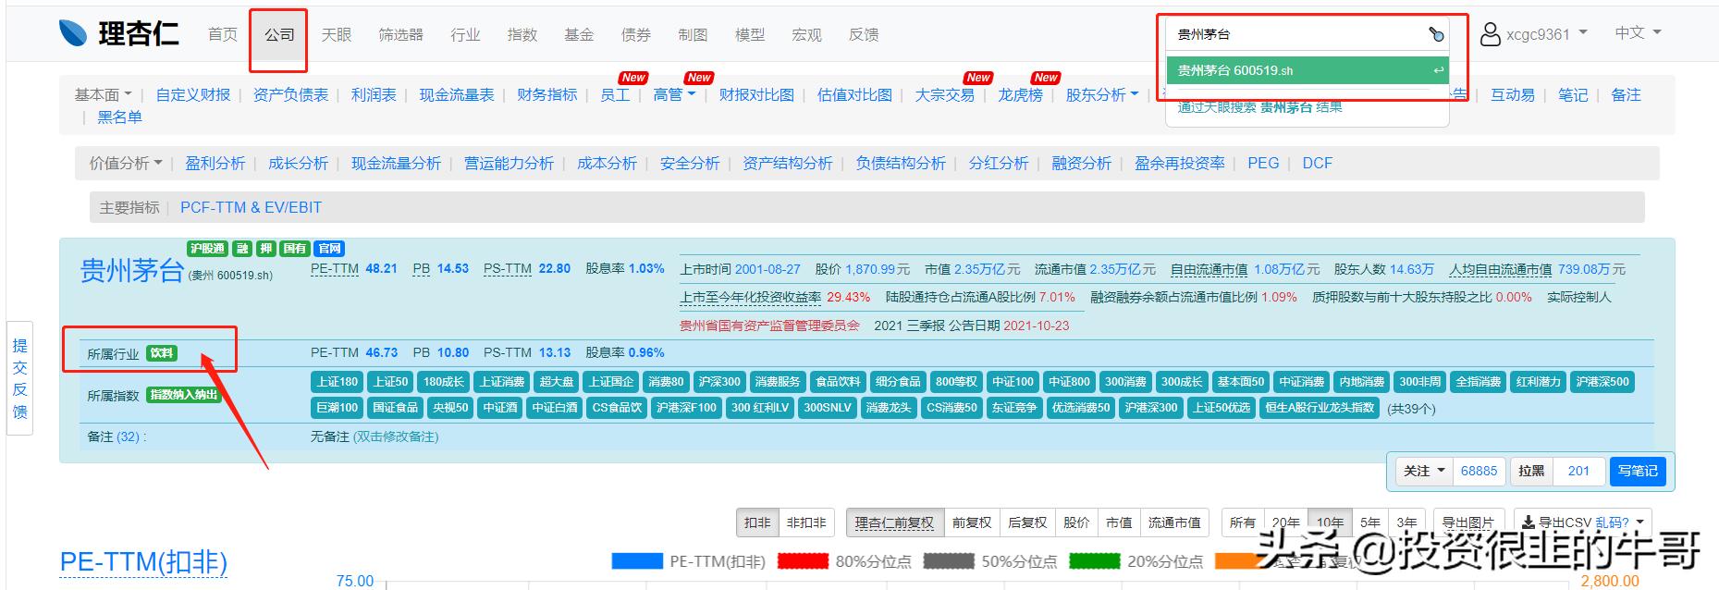Open the 红利潜力 index tag

click(1539, 382)
